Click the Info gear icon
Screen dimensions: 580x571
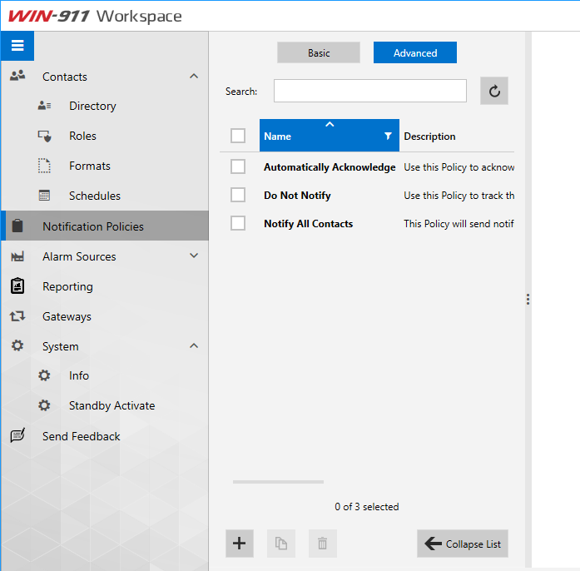pos(44,375)
